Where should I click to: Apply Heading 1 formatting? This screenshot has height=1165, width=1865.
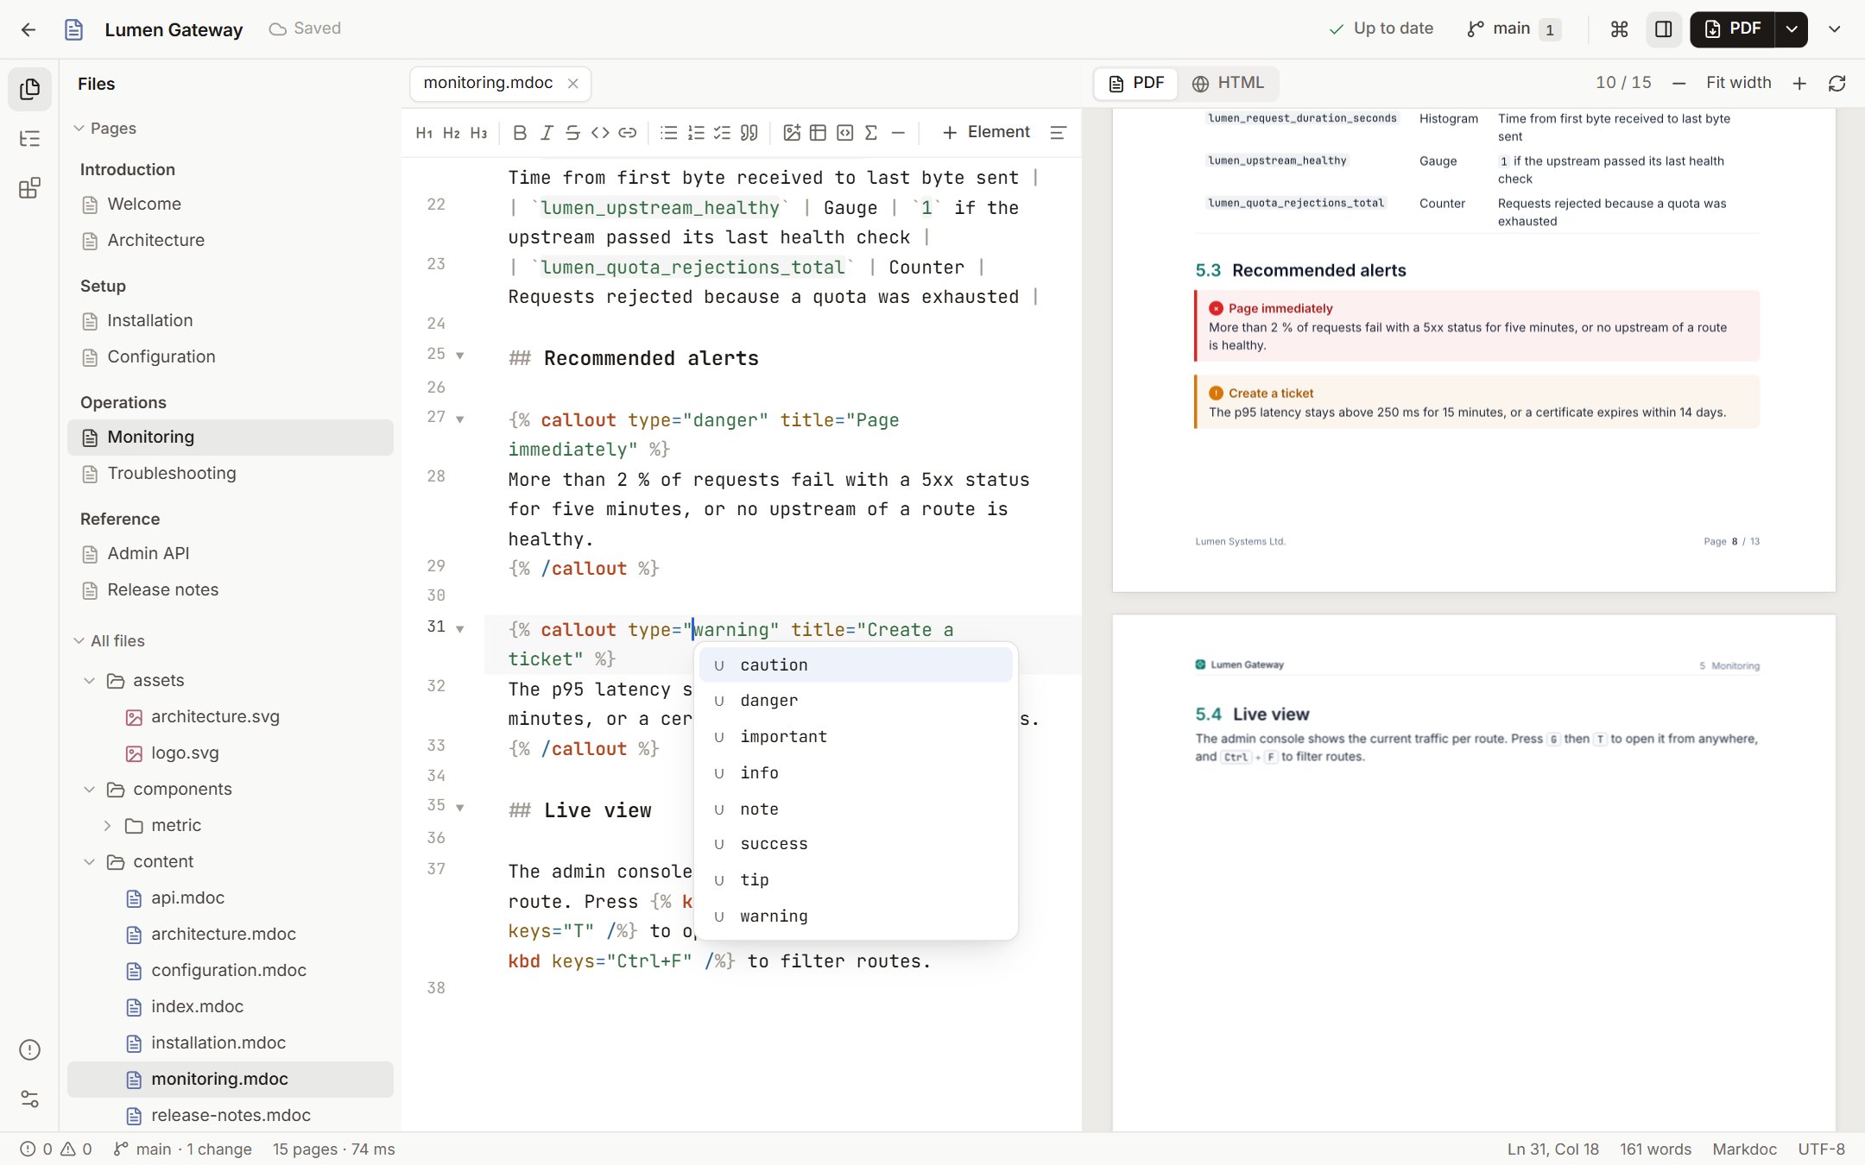(424, 132)
